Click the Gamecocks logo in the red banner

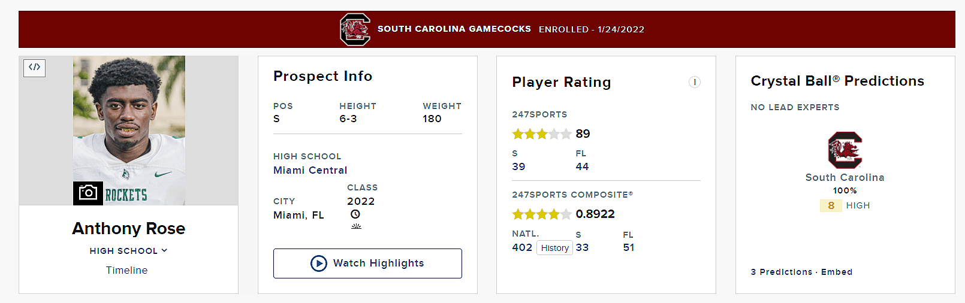pyautogui.click(x=355, y=29)
